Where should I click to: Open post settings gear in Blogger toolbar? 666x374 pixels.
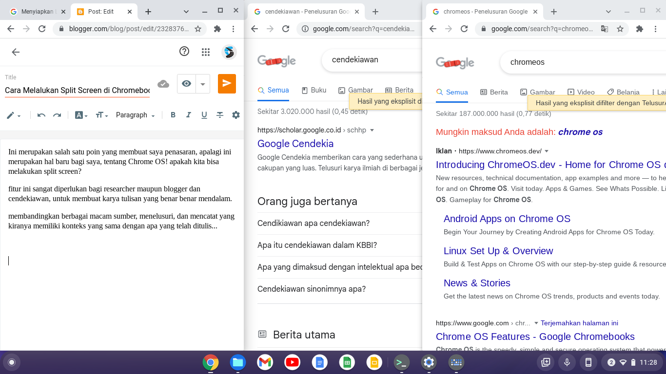tap(236, 115)
